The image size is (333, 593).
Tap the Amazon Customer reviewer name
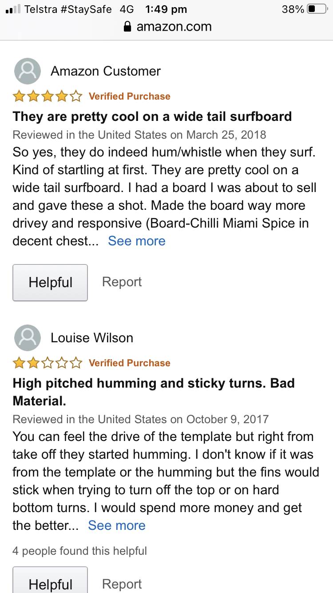pyautogui.click(x=106, y=71)
